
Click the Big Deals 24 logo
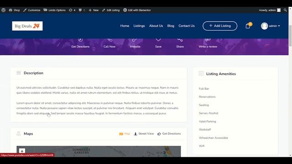pyautogui.click(x=27, y=26)
